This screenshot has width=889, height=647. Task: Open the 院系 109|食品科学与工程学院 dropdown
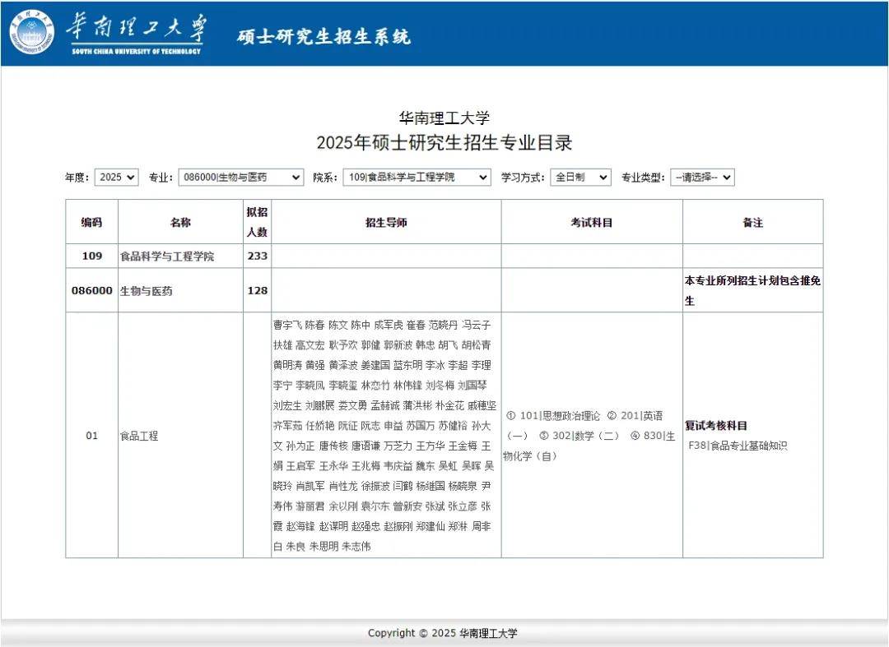(x=417, y=178)
